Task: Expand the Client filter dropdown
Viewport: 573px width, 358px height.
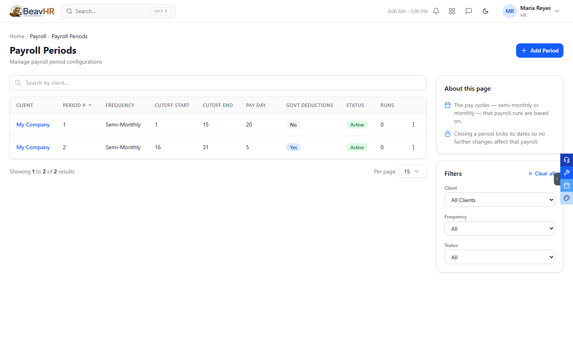Action: (x=500, y=200)
